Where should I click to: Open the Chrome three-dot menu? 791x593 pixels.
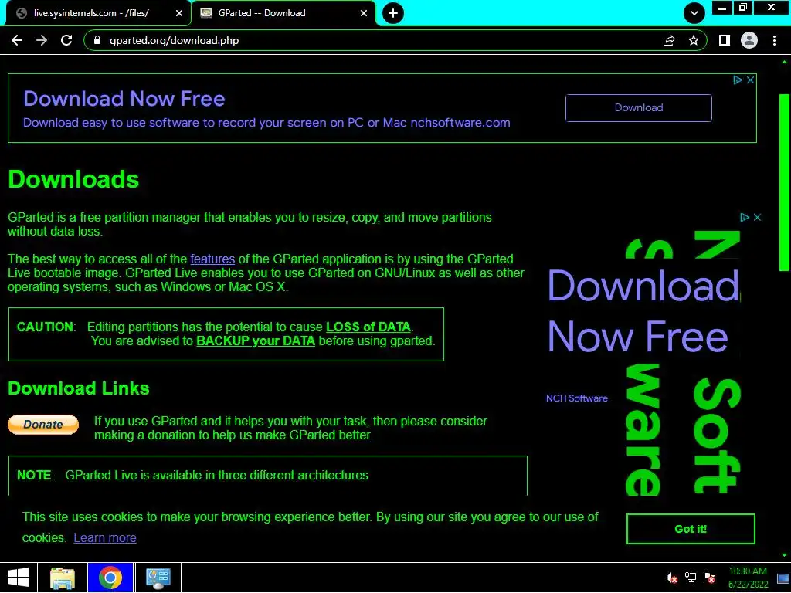(x=774, y=40)
